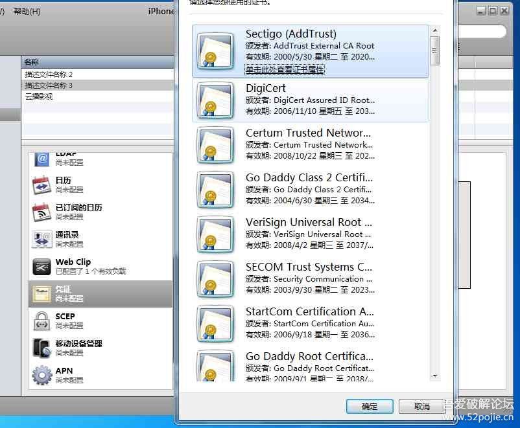The width and height of the screenshot is (520, 428).
Task: Select the Go Daddy Class 2 certificate icon
Action: point(215,190)
